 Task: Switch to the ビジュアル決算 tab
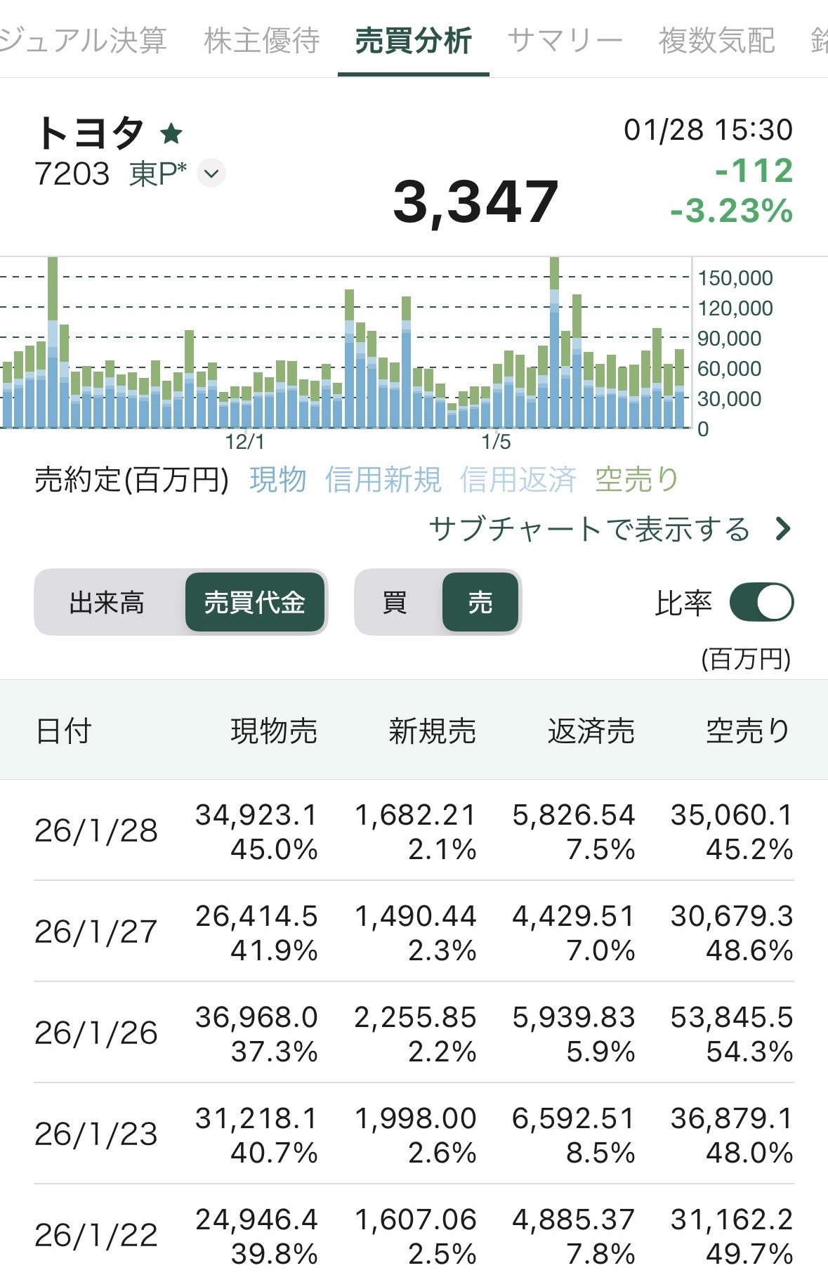click(83, 41)
